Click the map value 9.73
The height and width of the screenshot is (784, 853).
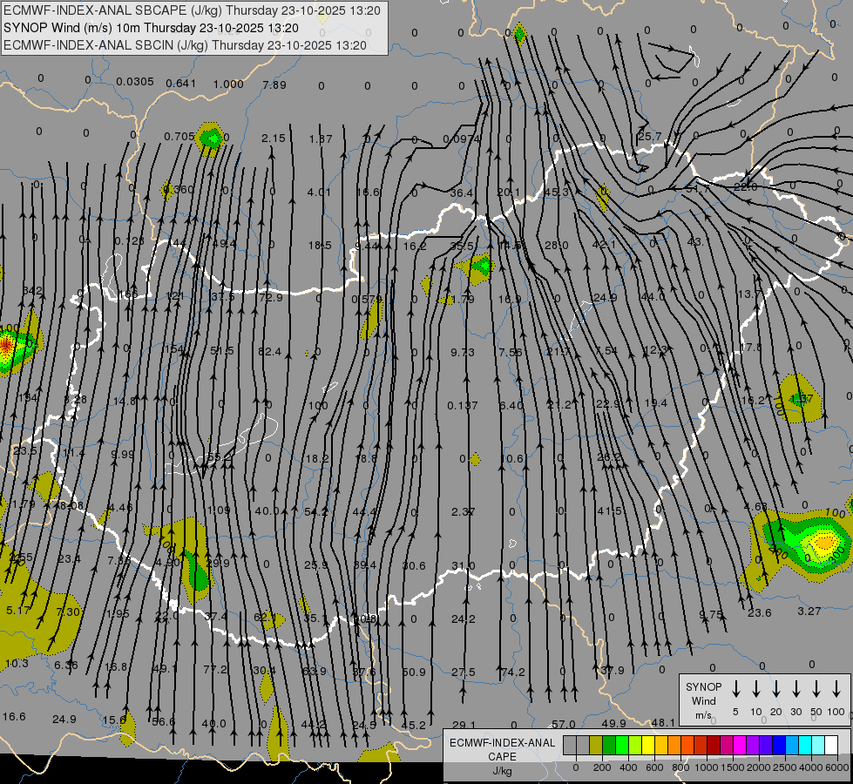click(x=463, y=352)
